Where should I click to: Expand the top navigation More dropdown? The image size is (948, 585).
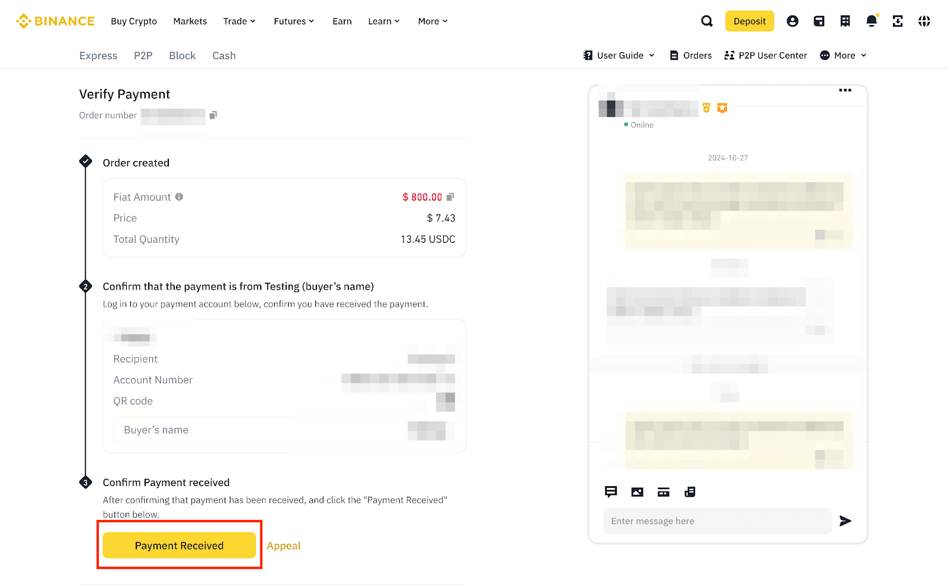(433, 21)
